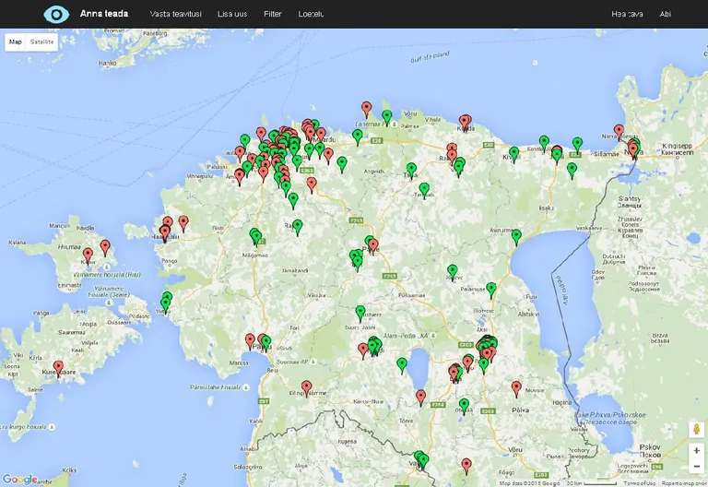The image size is (708, 487).
Task: Open Terms of Use link
Action: (639, 483)
